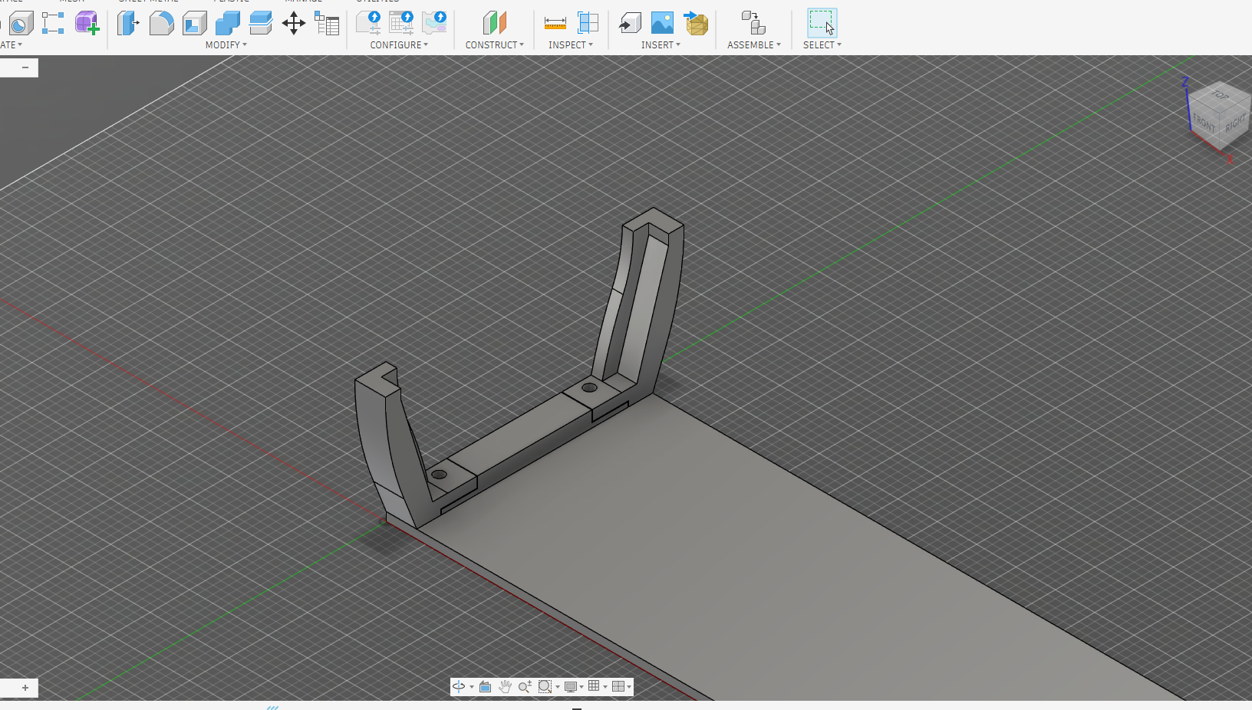The image size is (1252, 710).
Task: Click the Configure table icon
Action: 401,23
